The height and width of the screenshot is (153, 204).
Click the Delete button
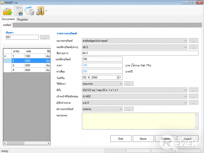[165, 139]
